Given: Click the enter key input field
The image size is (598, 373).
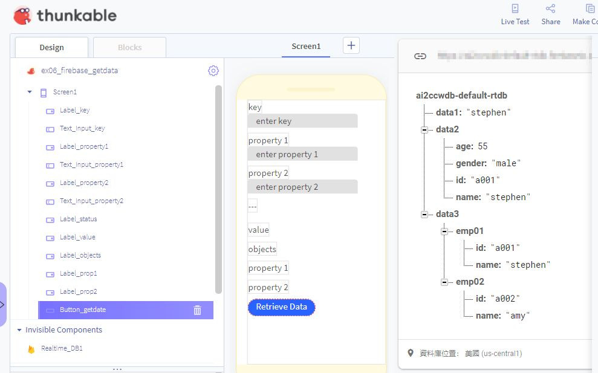Looking at the screenshot, I should click(x=303, y=121).
